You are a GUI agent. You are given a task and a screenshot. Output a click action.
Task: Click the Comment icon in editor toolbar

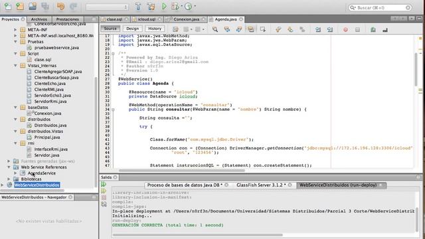pos(373,29)
